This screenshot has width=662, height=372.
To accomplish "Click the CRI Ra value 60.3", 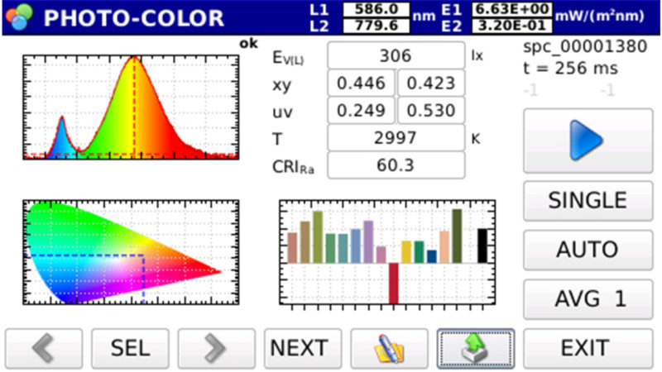I will click(396, 165).
